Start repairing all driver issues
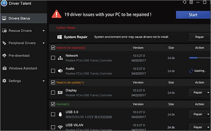The image size is (211, 131). pos(193,15)
